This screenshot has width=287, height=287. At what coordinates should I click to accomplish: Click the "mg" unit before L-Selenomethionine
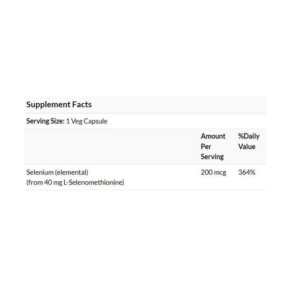57,183
